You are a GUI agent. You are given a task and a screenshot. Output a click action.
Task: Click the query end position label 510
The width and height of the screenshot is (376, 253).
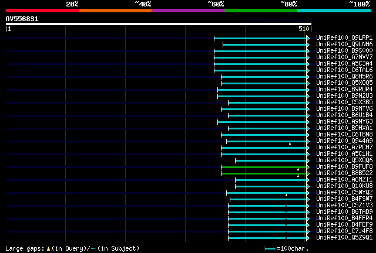304,29
